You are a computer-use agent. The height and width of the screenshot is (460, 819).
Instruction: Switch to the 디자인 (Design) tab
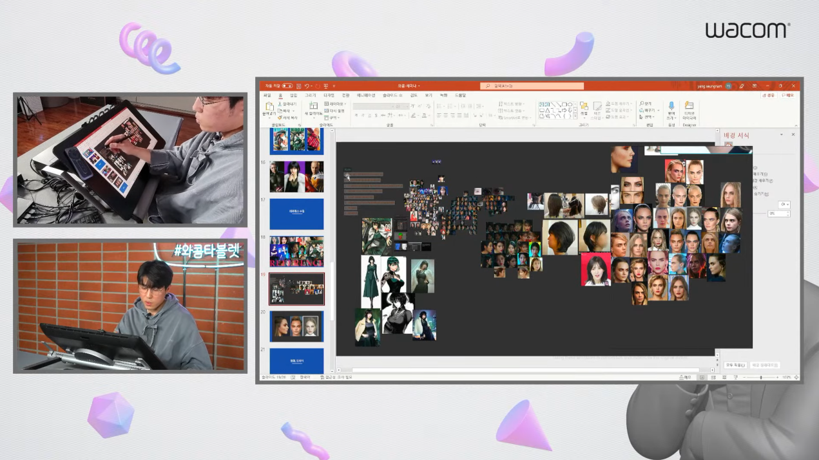[x=329, y=95]
